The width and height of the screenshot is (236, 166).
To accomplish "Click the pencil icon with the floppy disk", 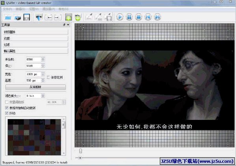I will (108, 17).
